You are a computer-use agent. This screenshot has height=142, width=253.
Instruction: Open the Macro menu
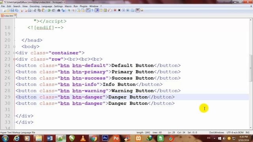point(68,6)
